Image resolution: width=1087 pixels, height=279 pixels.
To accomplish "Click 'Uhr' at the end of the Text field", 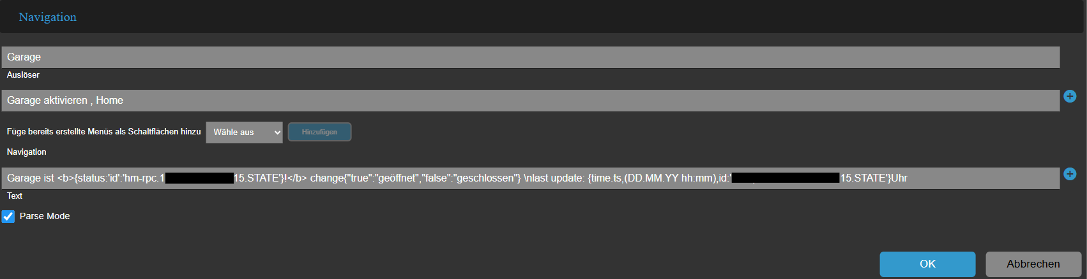I will (x=899, y=178).
